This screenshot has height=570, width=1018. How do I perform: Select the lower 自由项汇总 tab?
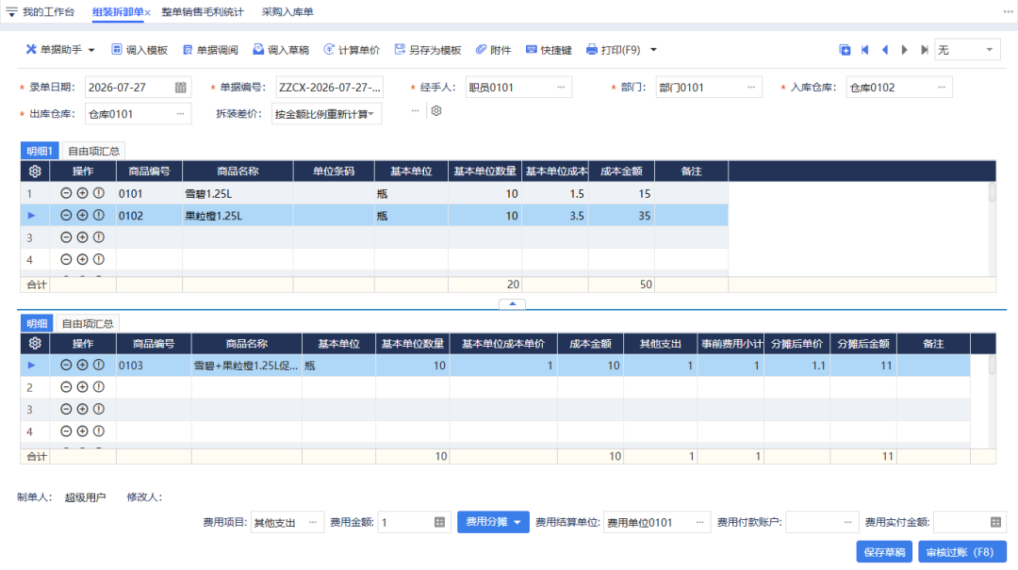click(x=88, y=323)
